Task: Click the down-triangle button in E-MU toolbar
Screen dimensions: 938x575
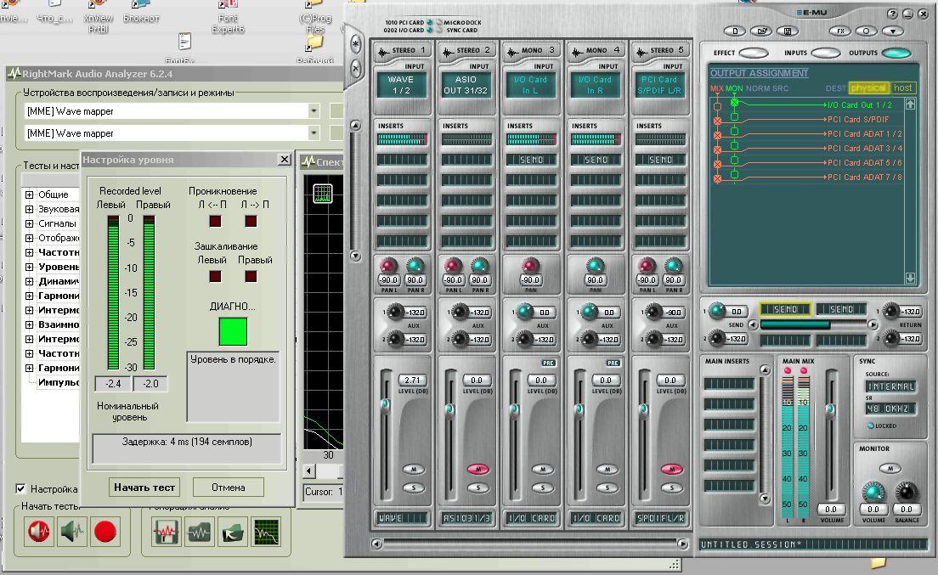Action: tap(892, 31)
